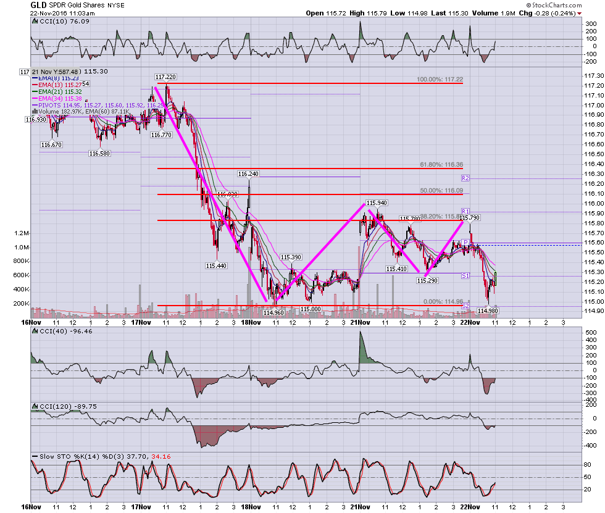Click the 117.220 peak price label

pos(165,77)
